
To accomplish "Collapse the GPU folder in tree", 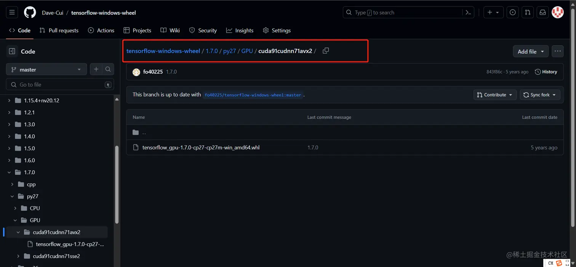I will pos(15,220).
